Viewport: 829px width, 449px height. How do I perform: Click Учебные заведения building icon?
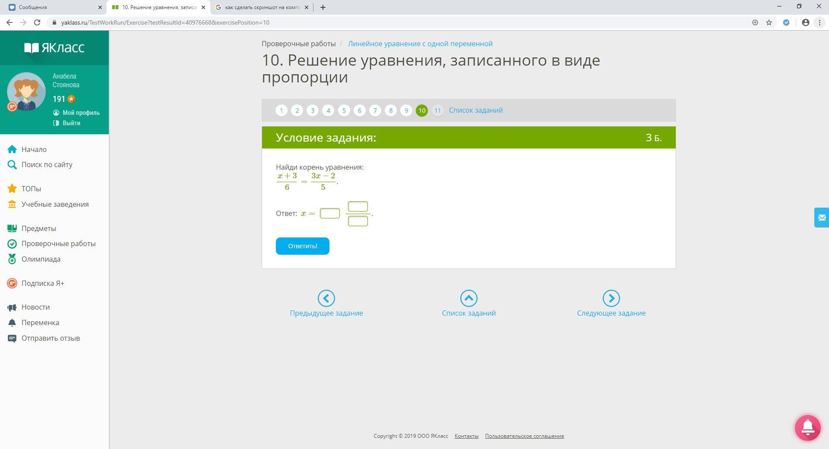click(12, 204)
